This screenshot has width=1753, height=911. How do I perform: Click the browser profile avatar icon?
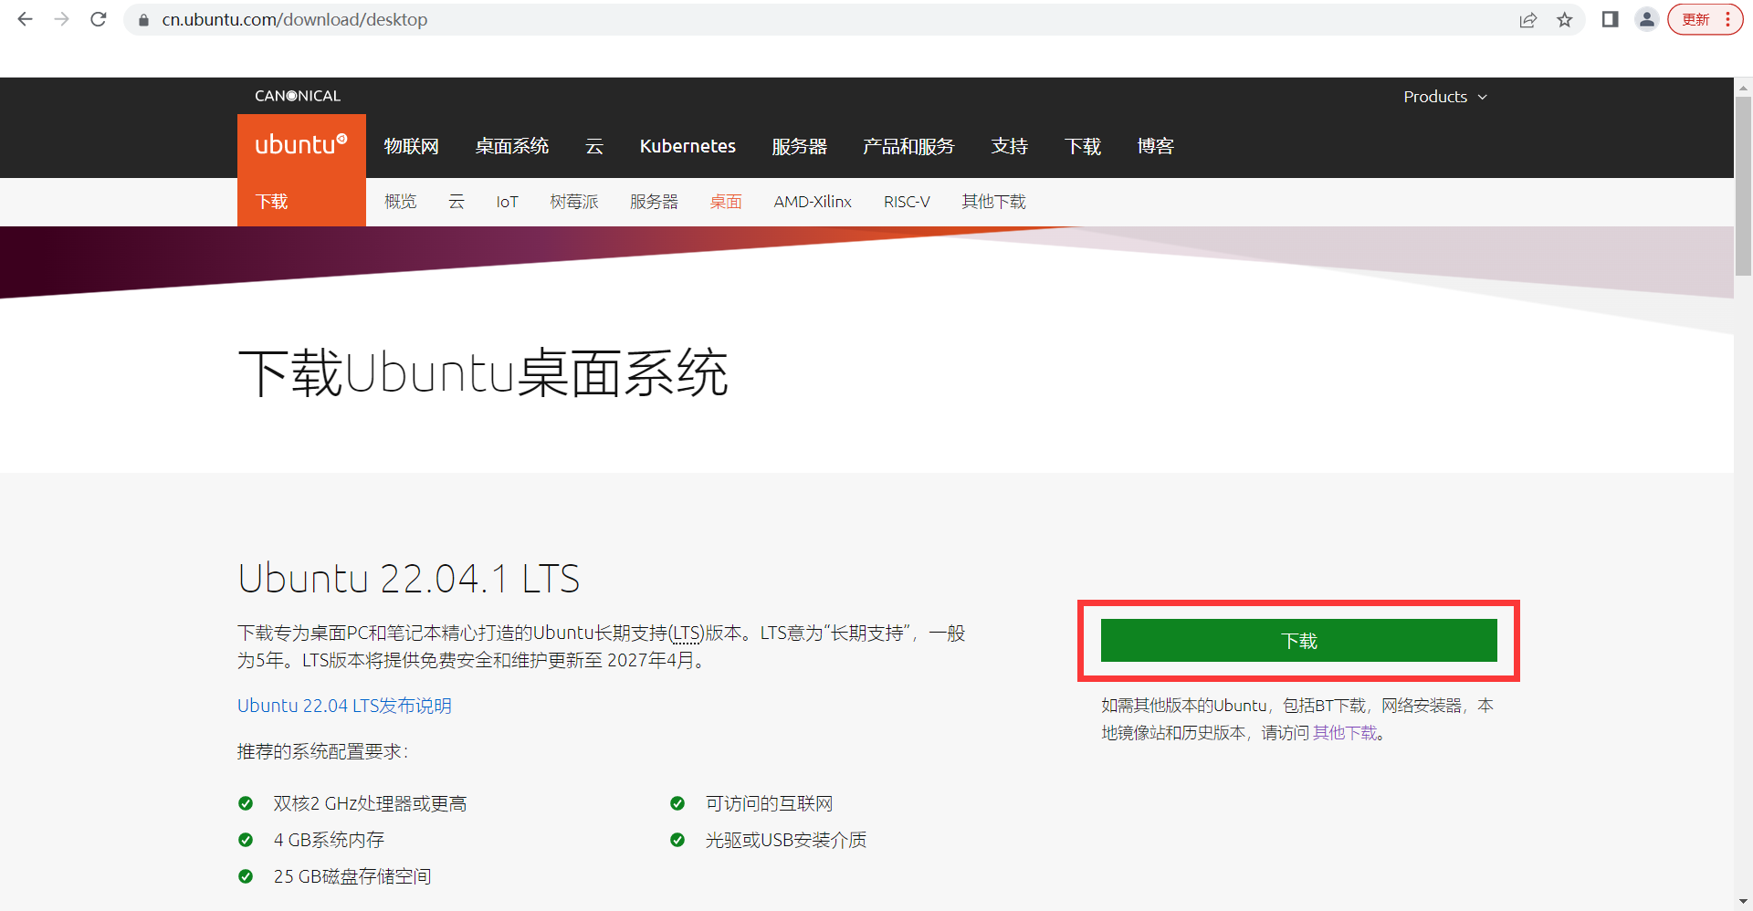pos(1646,19)
